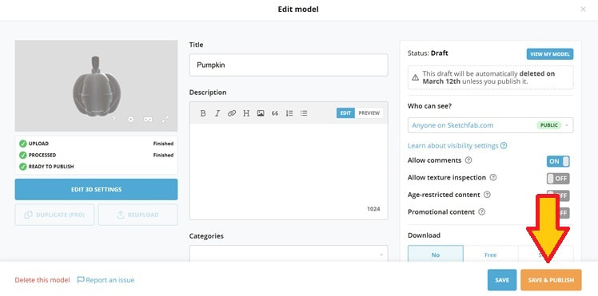598x296 pixels.
Task: Turn off Allow comments switch
Action: click(558, 161)
